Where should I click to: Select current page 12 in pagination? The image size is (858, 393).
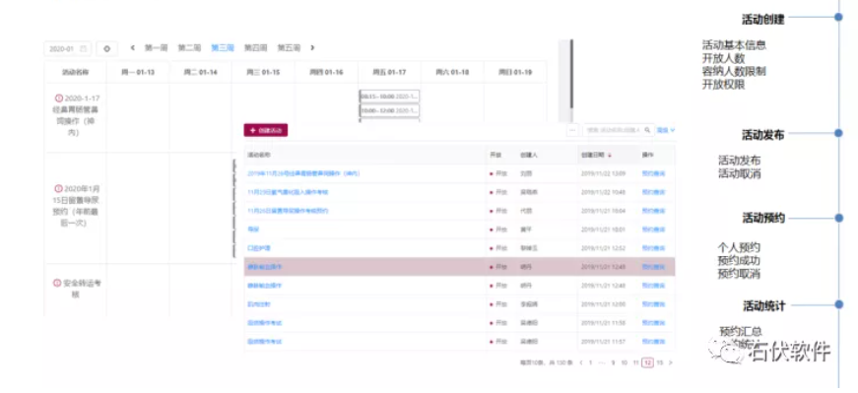click(648, 362)
